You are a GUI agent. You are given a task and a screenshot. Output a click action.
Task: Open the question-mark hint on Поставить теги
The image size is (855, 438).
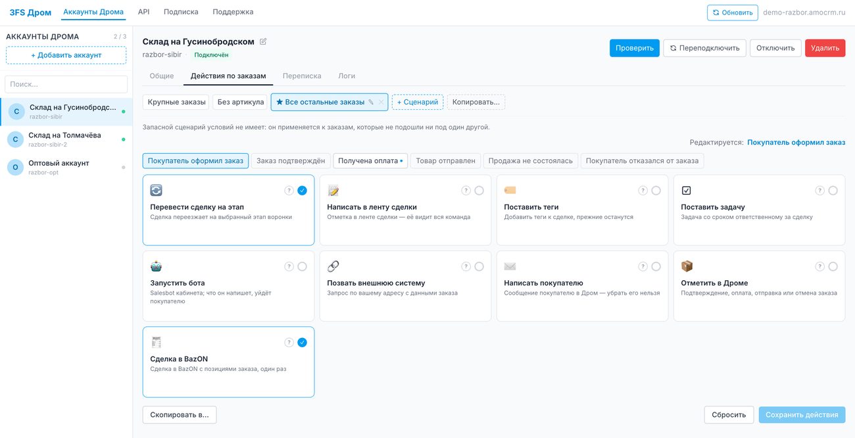coord(643,191)
